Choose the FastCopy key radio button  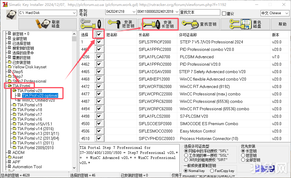pyautogui.click(x=212, y=171)
